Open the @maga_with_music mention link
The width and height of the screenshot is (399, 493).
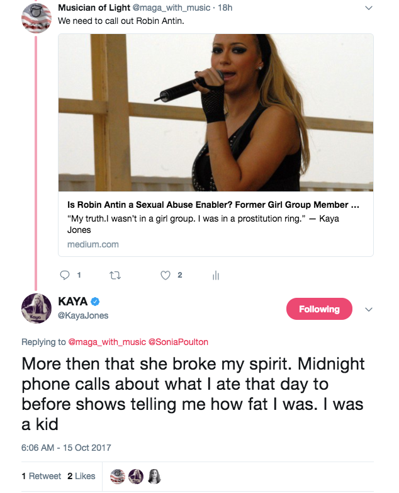[x=107, y=342]
